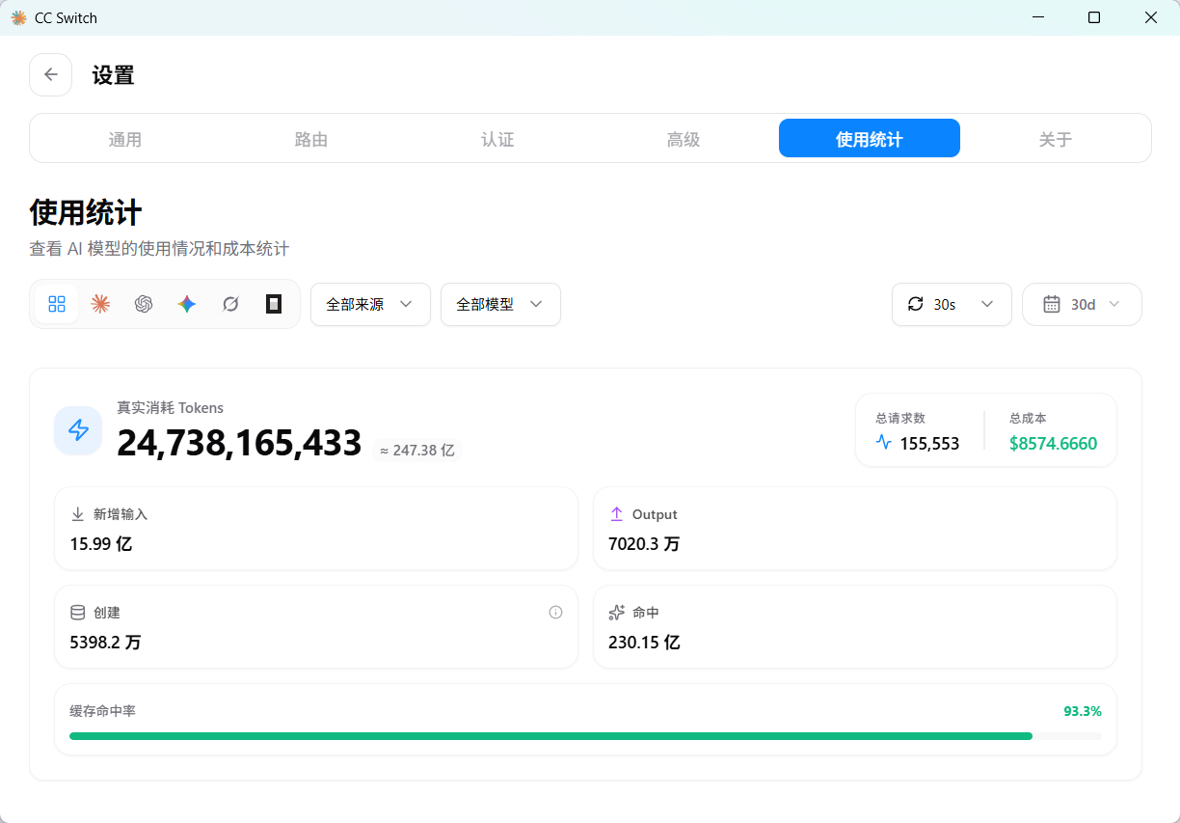Click the download arrow icon beside 新增输入
Viewport: 1180px width, 823px height.
click(78, 514)
